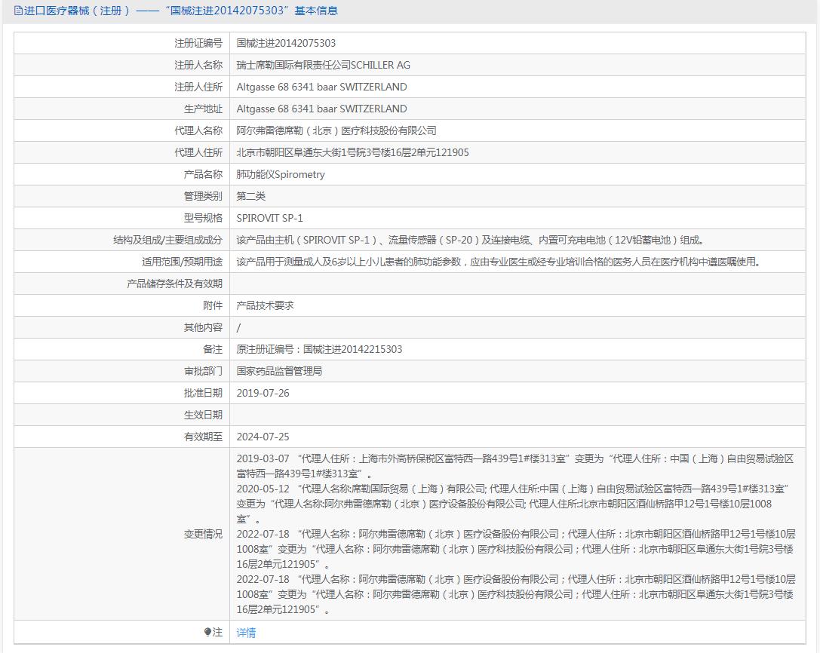The width and height of the screenshot is (820, 653).
Task: Click product name 肺功能仪Spirometry
Action: tap(281, 174)
